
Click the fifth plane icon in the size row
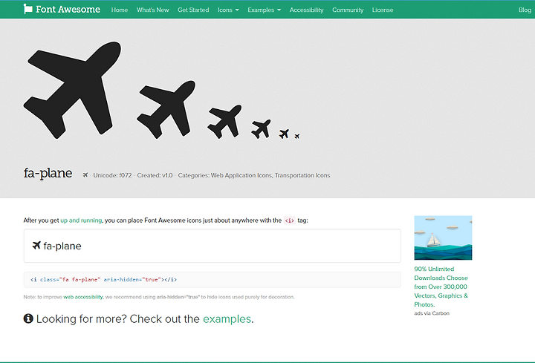[284, 134]
